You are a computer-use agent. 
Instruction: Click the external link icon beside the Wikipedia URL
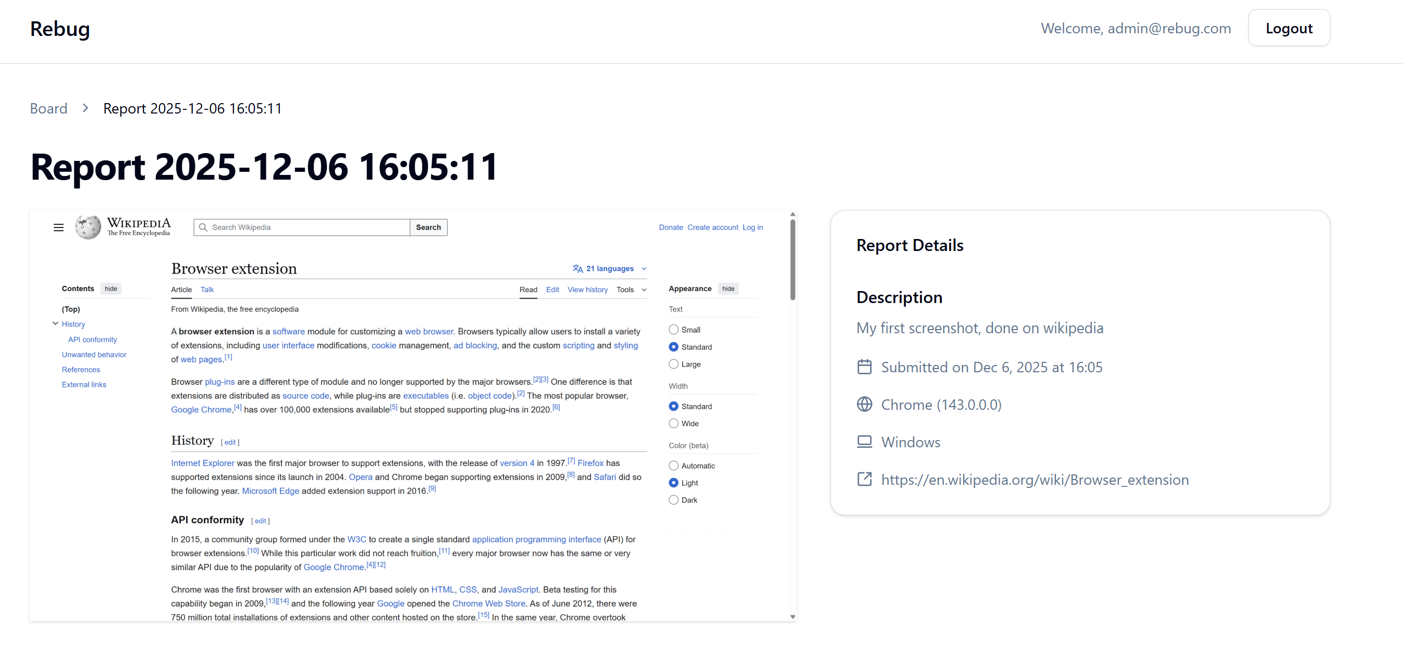coord(864,480)
